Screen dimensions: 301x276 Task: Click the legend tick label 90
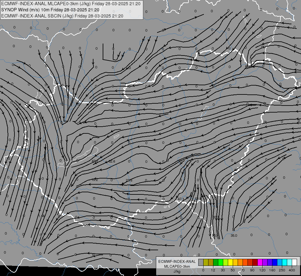(x=252, y=270)
